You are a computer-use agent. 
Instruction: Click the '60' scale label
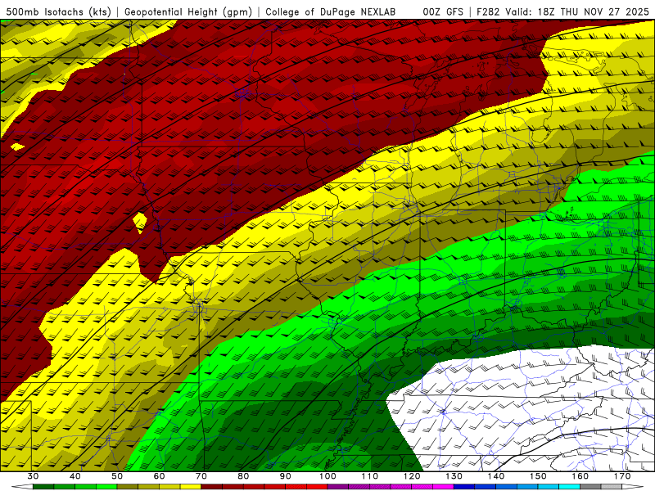pos(159,476)
